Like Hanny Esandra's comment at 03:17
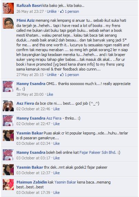This screenshot has height=197, width=139. coord(56,158)
